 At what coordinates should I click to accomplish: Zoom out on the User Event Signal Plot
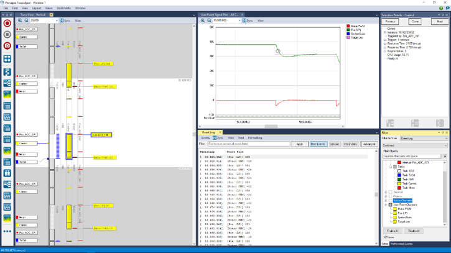pyautogui.click(x=210, y=21)
